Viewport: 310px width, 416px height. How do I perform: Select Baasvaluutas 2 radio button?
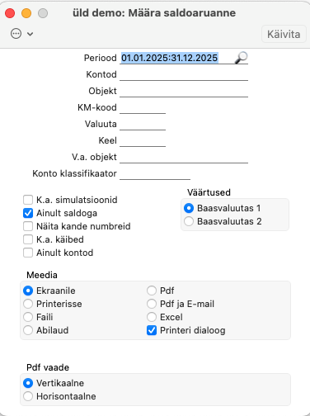click(x=189, y=221)
